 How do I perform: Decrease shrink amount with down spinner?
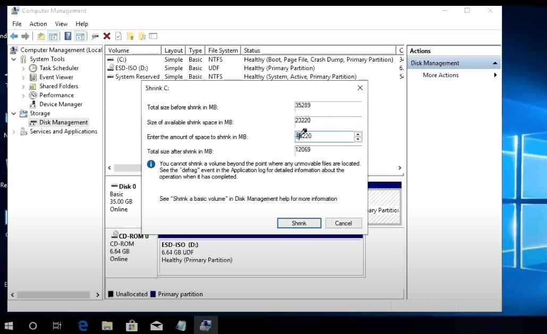(358, 139)
